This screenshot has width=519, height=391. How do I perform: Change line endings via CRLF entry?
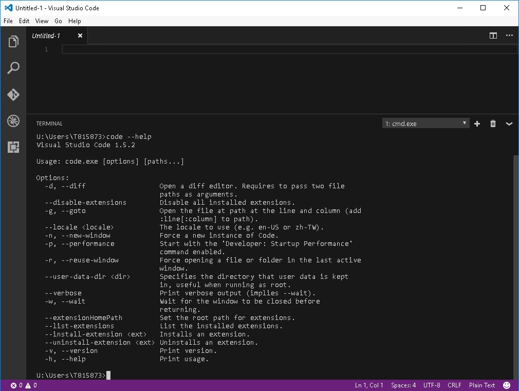[x=454, y=385]
